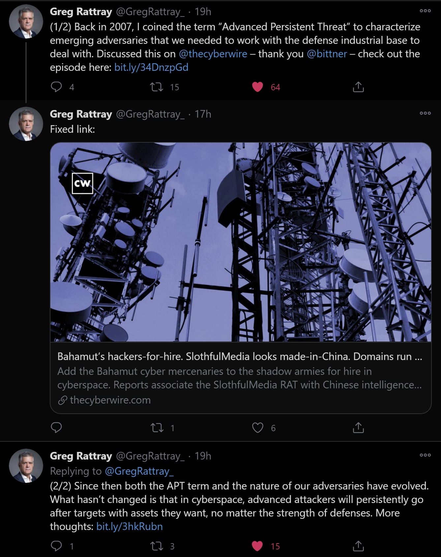Open more options on the (2/2) tweet

pyautogui.click(x=425, y=455)
